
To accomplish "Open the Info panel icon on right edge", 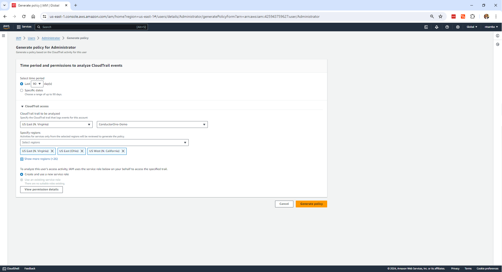I will click(498, 36).
